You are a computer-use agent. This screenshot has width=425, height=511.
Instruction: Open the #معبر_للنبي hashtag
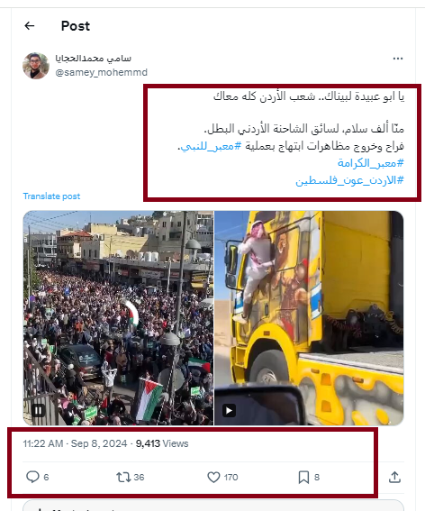211,146
